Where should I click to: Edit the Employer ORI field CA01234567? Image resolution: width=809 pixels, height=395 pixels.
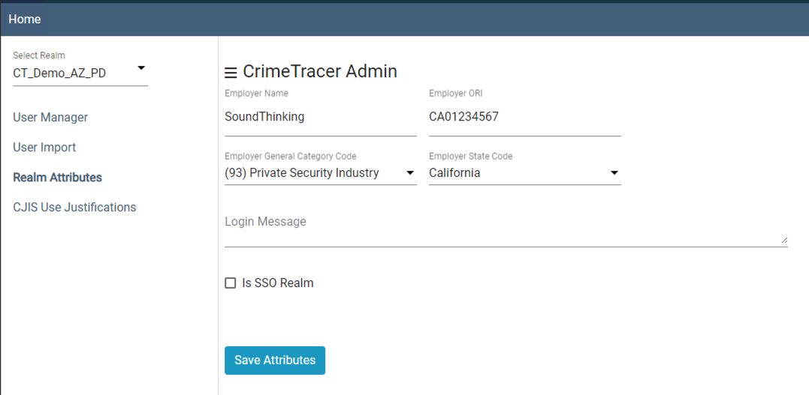(525, 118)
